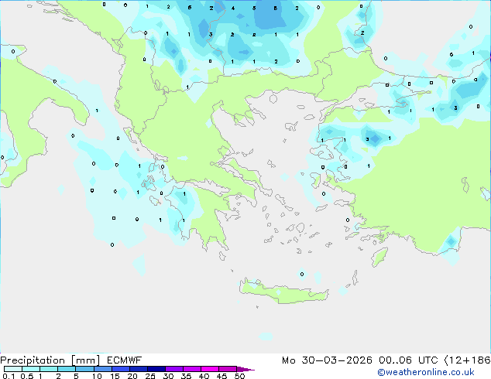Image resolution: width=491 pixels, height=379 pixels.
Task: Select the 2–5 mm legend color swatch
Action: tap(67, 369)
